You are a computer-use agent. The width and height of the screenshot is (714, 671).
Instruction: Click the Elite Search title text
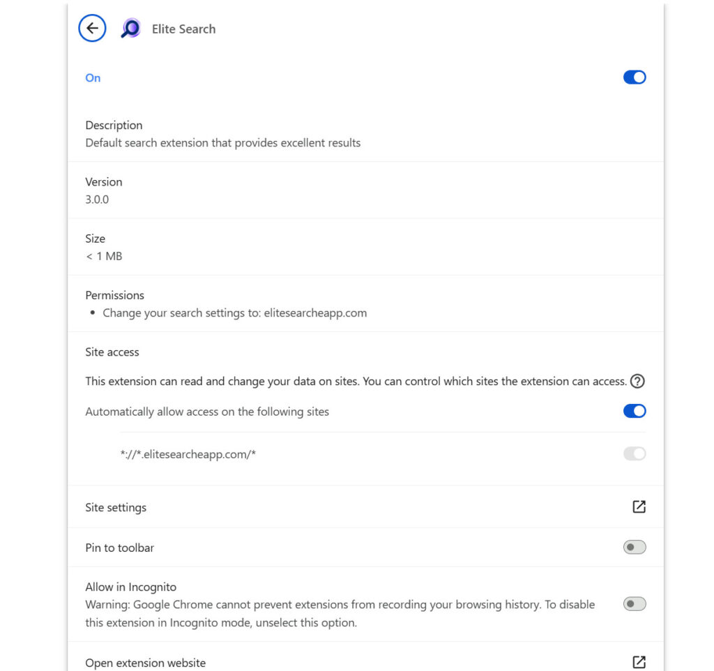coord(183,29)
